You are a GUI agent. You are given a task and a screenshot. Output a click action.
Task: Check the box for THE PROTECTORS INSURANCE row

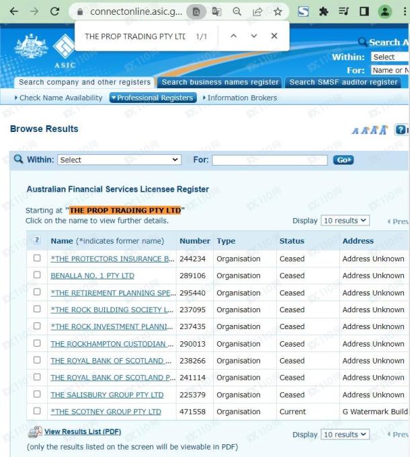[x=37, y=258]
